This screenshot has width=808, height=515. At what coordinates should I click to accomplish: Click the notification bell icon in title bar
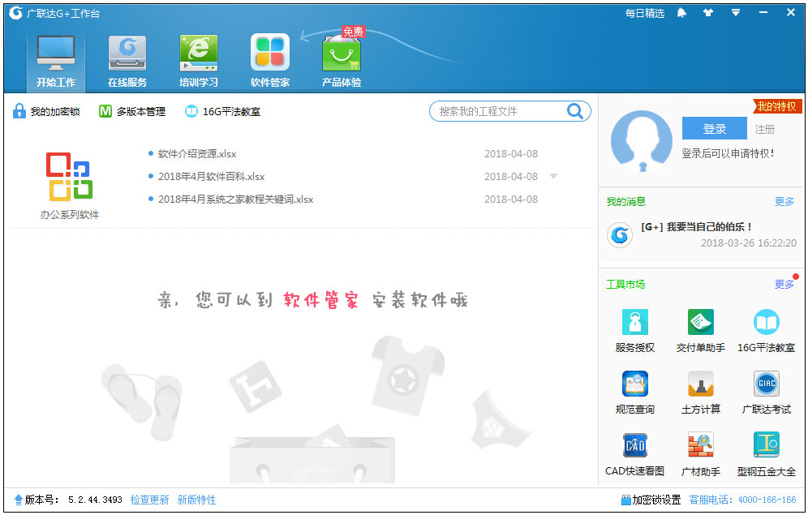[682, 13]
